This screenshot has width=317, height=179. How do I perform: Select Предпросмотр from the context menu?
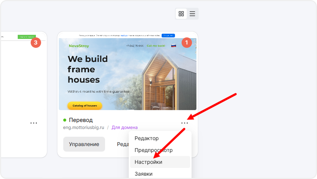(x=154, y=150)
